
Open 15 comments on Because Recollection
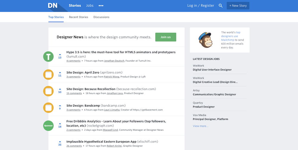point(74,93)
